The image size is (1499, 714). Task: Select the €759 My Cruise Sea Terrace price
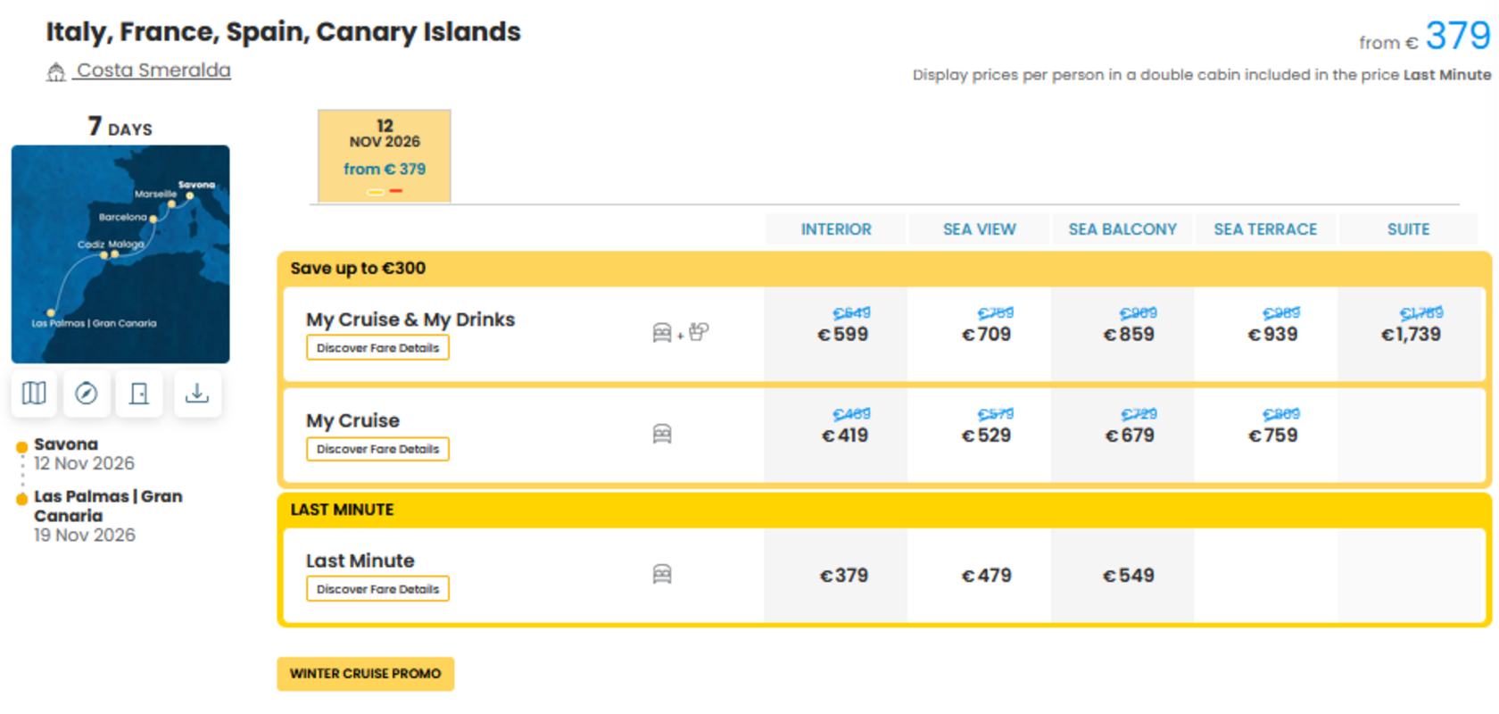click(1272, 436)
